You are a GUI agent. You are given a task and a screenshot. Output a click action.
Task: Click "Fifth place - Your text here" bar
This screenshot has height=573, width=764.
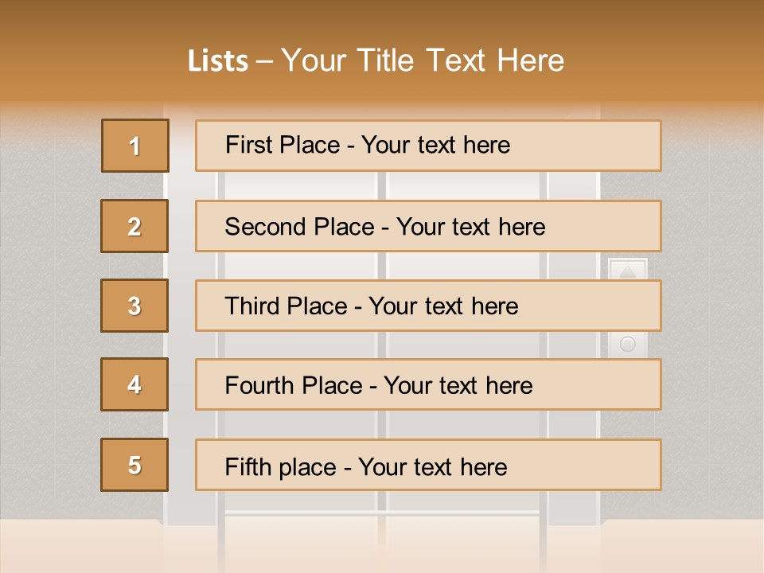428,465
